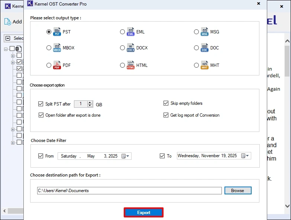Viewport: 291px width, 220px height.
Task: Select the DOC output radio button
Action: (196, 48)
